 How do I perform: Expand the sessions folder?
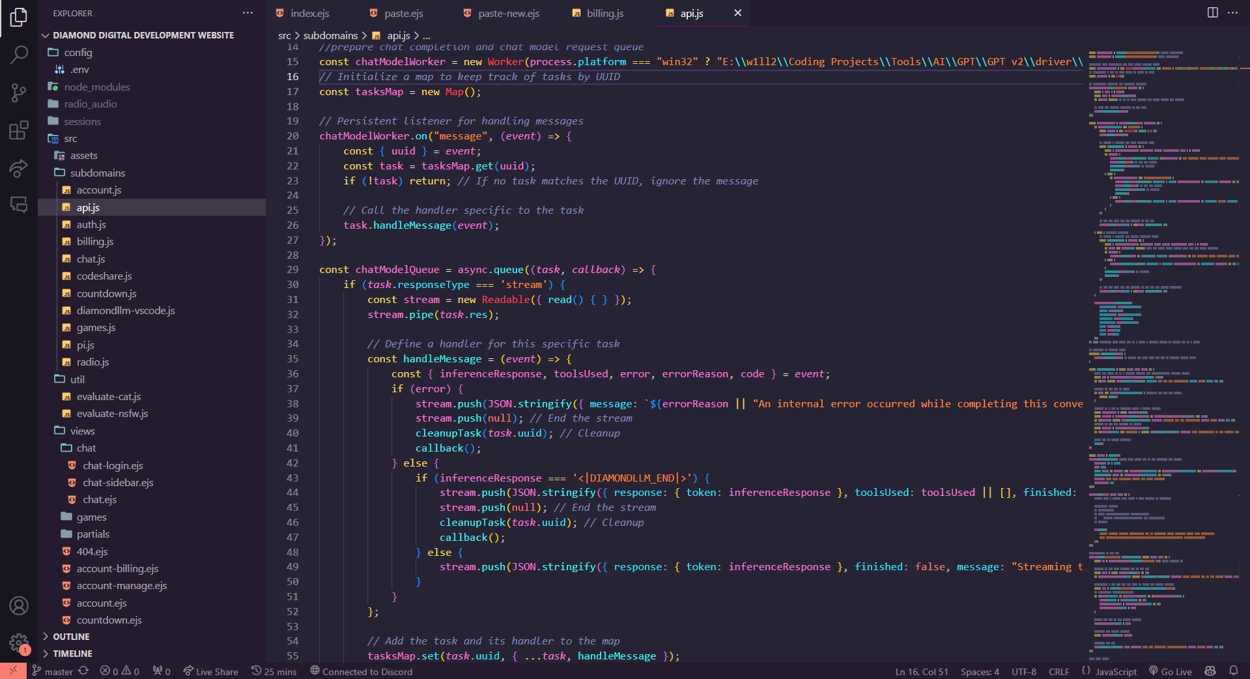(82, 121)
